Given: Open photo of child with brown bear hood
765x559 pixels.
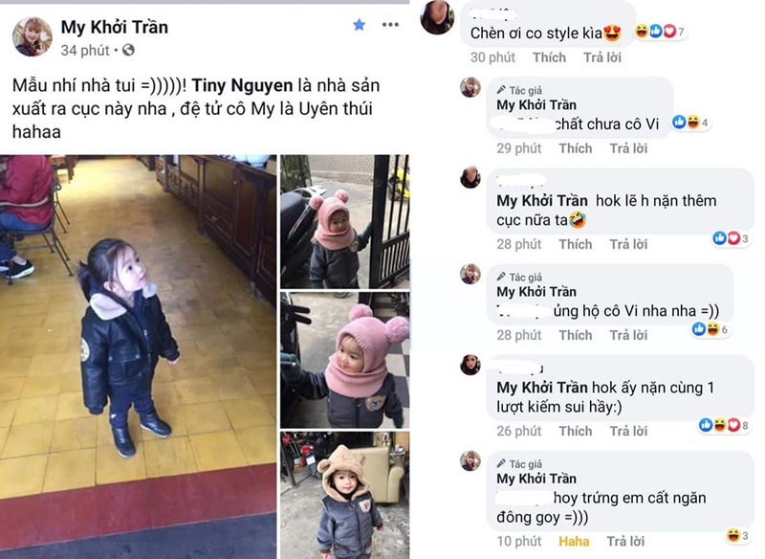Looking at the screenshot, I should tap(345, 496).
